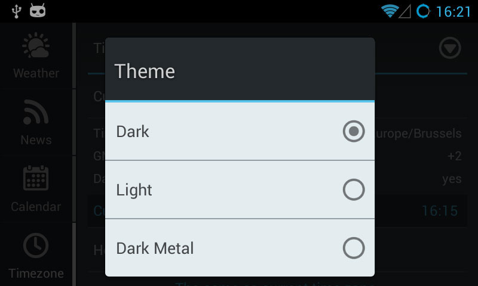Tap the Europe/Brussels timezone value

pyautogui.click(x=419, y=133)
